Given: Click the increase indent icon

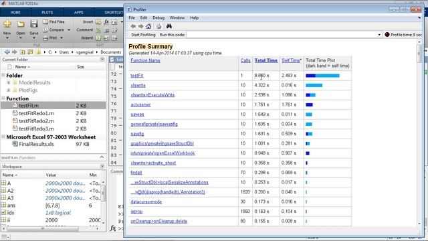Looking at the screenshot, I should tap(106, 38).
